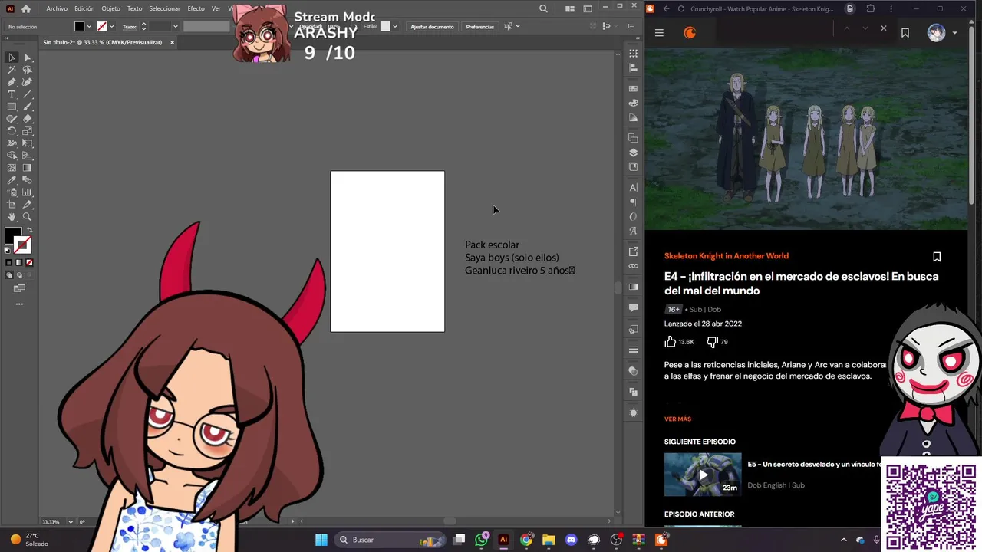This screenshot has width=982, height=552.
Task: Close the Sin título-2 document tab
Action: point(172,42)
